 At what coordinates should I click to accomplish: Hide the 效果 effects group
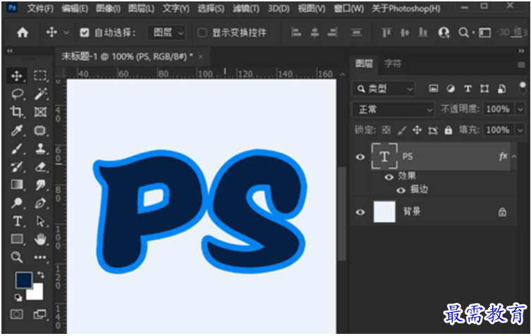pyautogui.click(x=389, y=177)
